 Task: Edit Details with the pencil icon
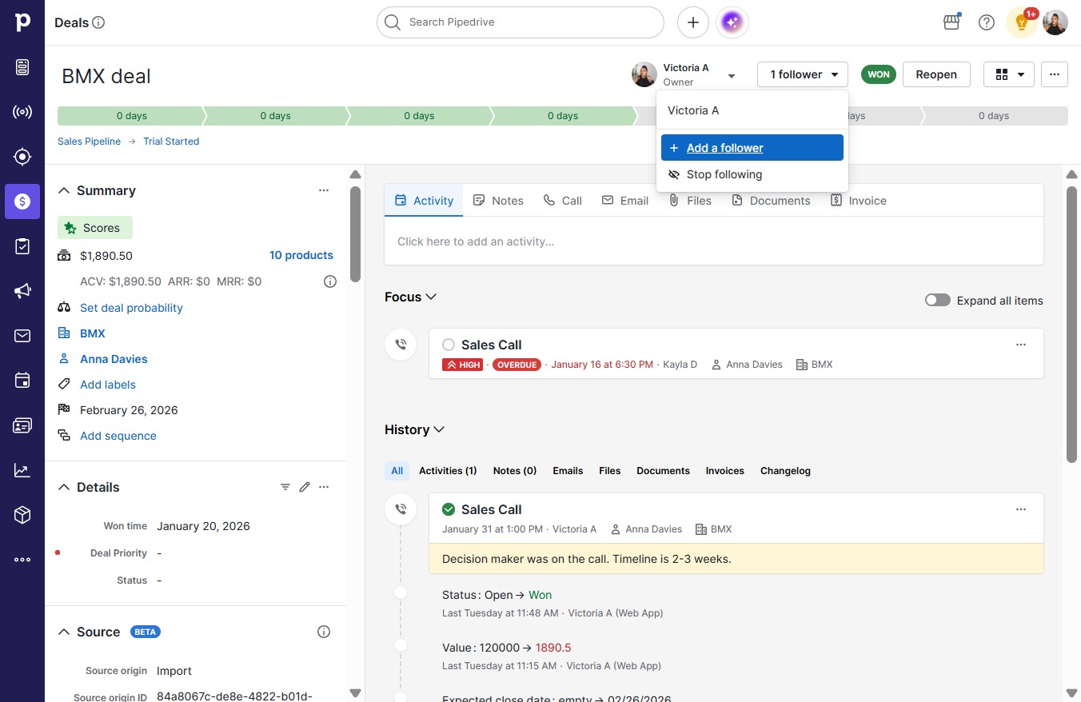click(x=305, y=487)
